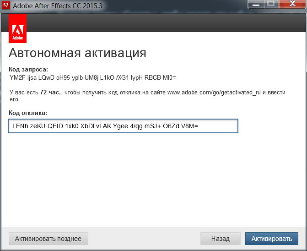Click the Adobe logo badge

[18, 28]
